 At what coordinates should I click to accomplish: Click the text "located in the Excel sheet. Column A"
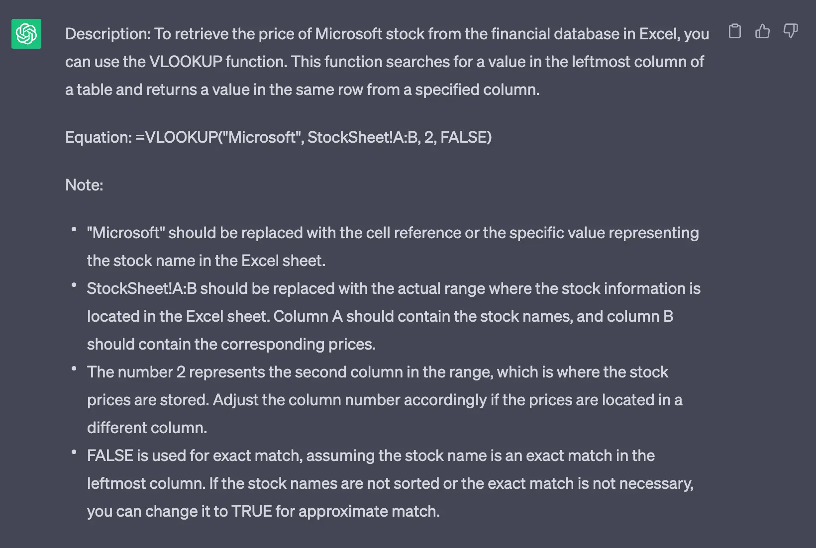[215, 316]
